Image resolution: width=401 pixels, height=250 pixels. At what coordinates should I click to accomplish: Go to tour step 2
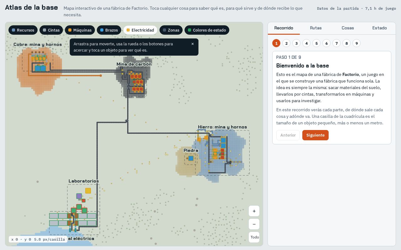click(286, 43)
